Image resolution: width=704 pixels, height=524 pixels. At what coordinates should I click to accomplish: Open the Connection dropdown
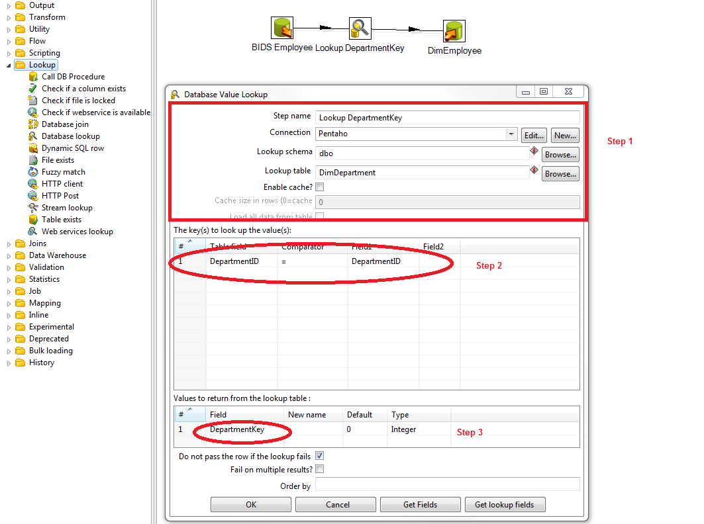click(510, 135)
